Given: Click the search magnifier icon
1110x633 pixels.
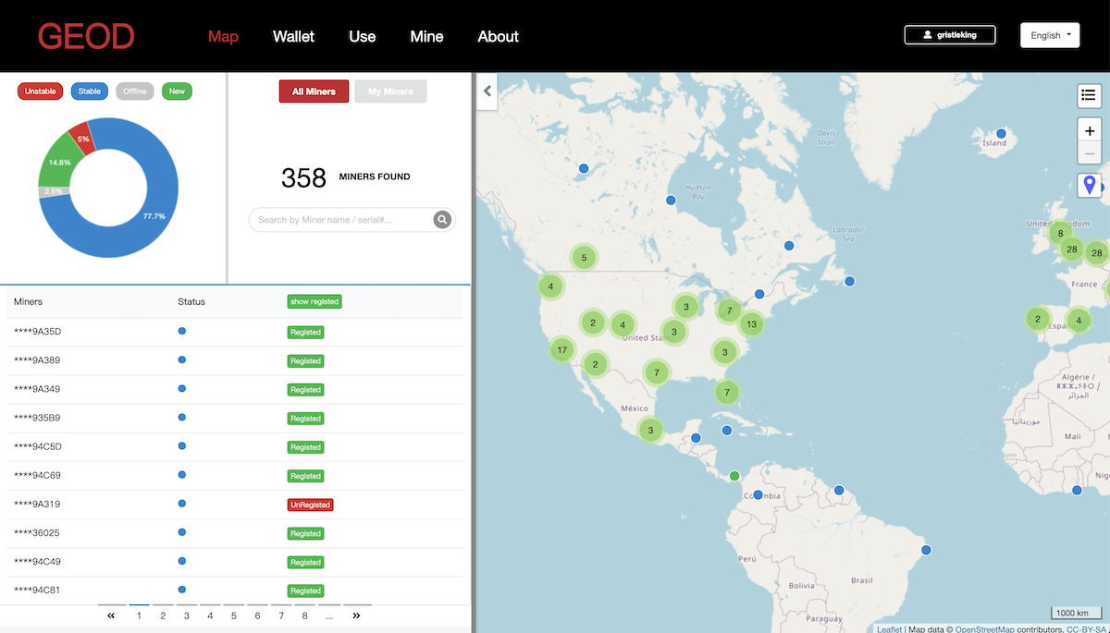Looking at the screenshot, I should click(443, 220).
